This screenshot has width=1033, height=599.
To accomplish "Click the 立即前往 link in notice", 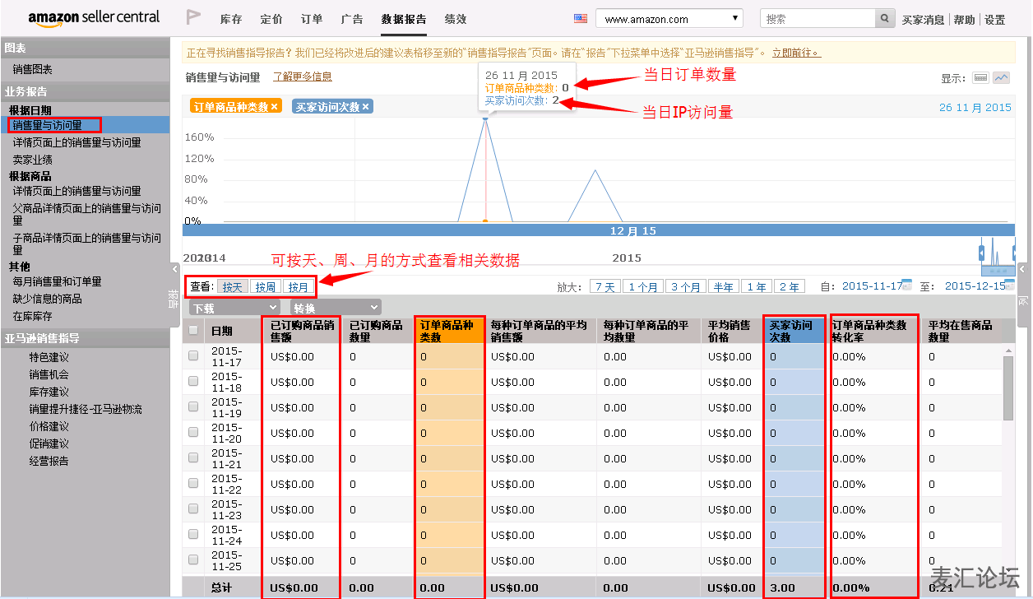I will pyautogui.click(x=796, y=53).
